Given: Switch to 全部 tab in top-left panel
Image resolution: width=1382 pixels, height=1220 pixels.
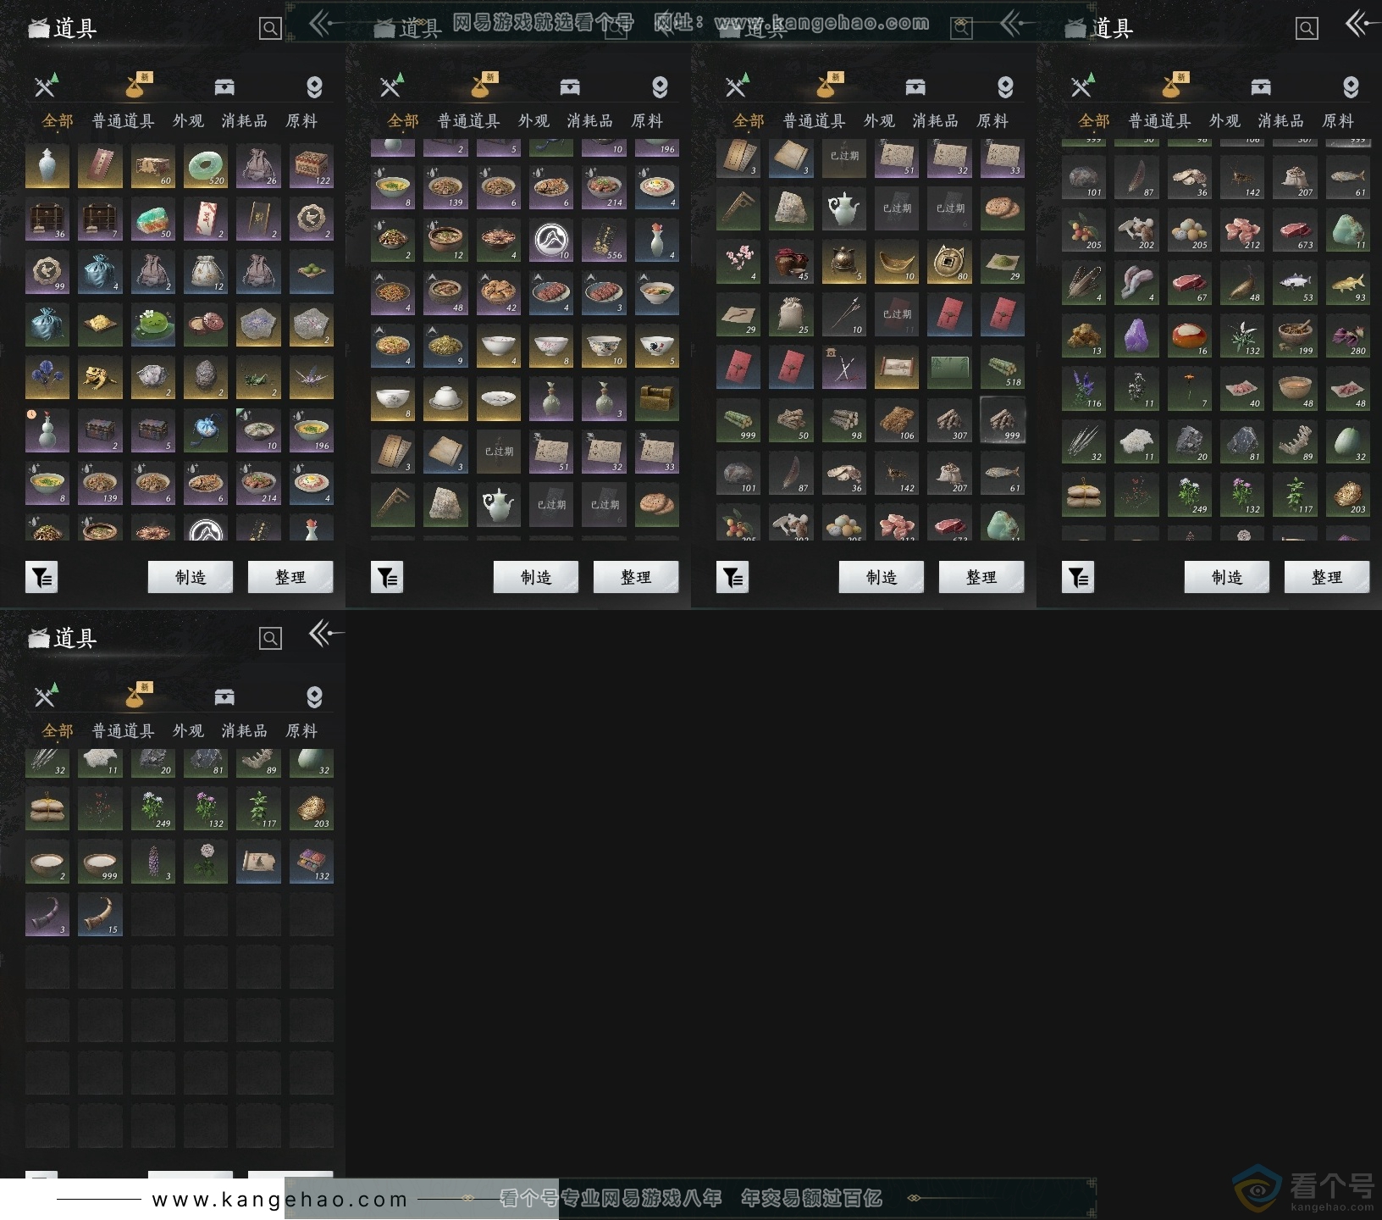Looking at the screenshot, I should pos(58,121).
